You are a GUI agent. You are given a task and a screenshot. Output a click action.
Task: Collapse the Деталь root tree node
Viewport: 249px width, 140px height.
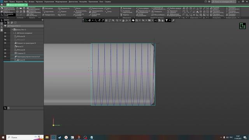tap(12, 30)
